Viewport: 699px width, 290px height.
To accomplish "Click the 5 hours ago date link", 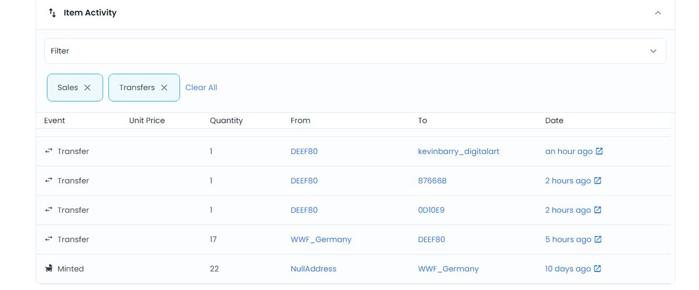I will coord(568,239).
